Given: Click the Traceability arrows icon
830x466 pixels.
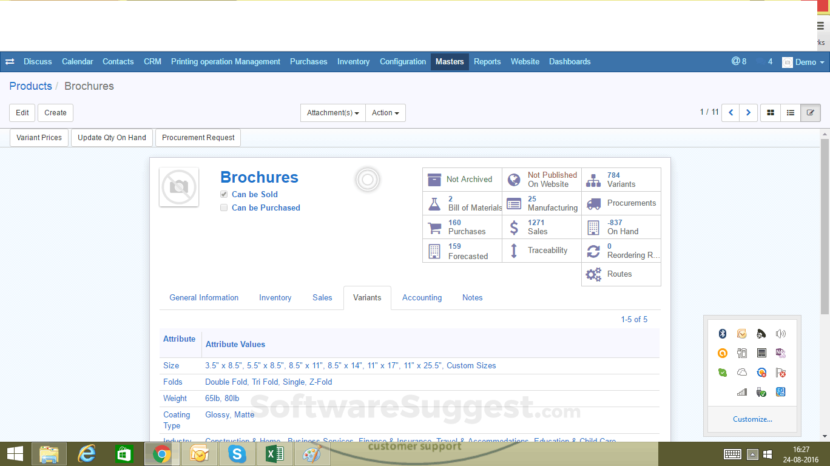Looking at the screenshot, I should tap(514, 251).
